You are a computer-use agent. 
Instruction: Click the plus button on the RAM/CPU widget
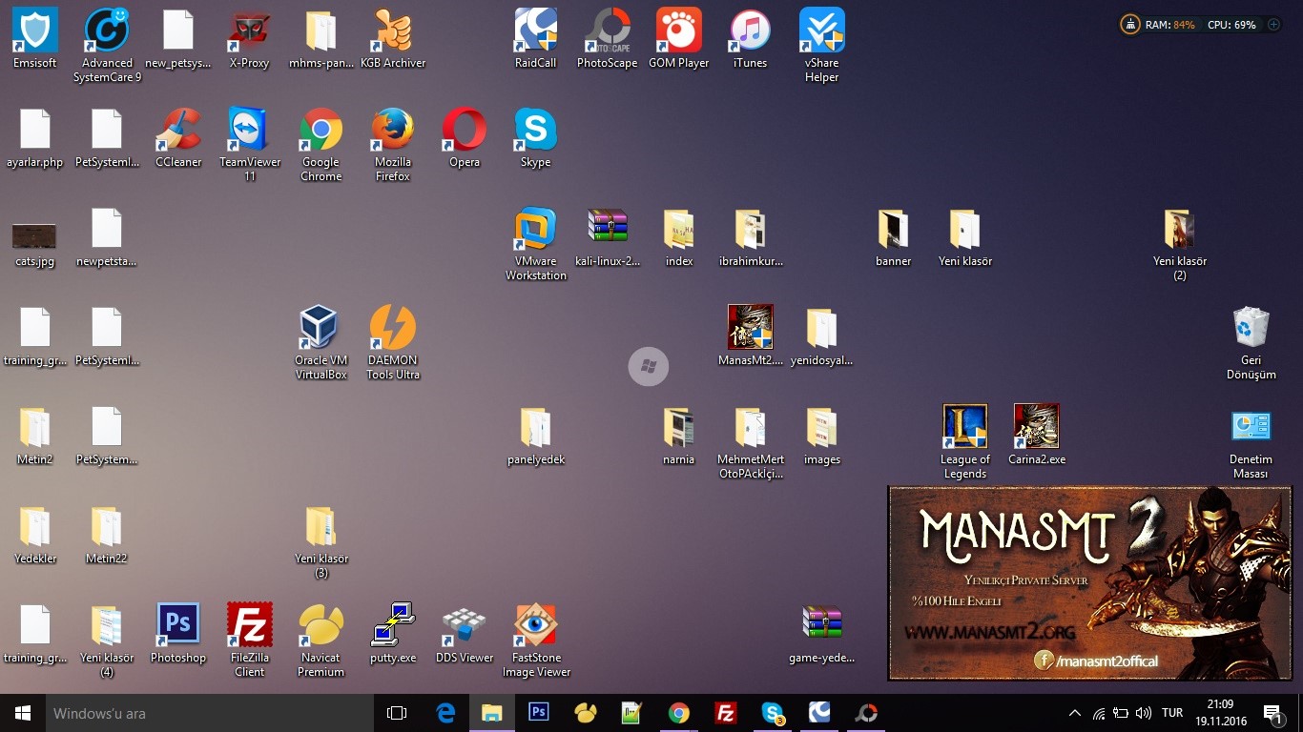[1273, 25]
